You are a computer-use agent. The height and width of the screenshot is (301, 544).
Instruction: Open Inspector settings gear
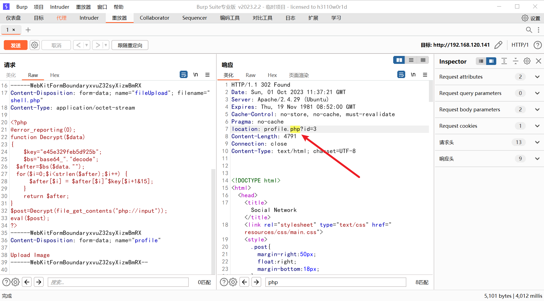click(527, 61)
